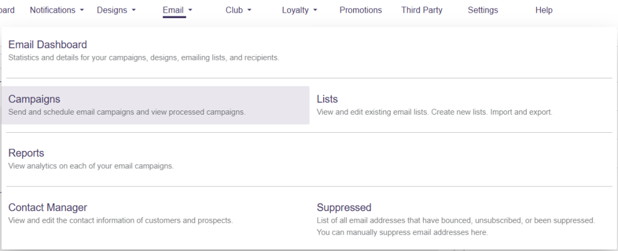Click the dropdown arrow beside Club
This screenshot has width=618, height=251.
point(250,10)
